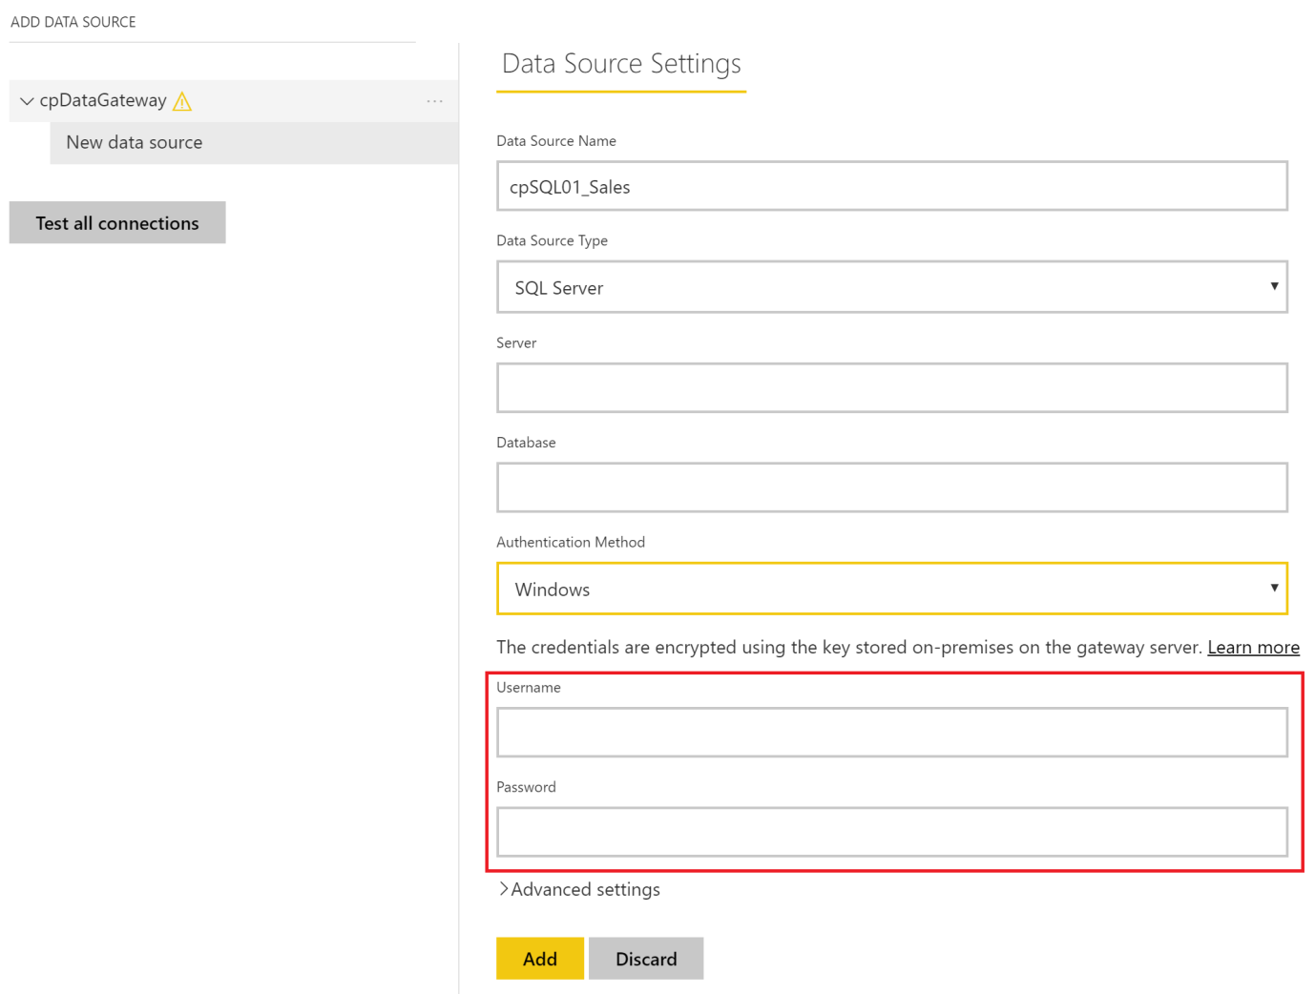
Task: Select the New data source item
Action: pos(135,143)
